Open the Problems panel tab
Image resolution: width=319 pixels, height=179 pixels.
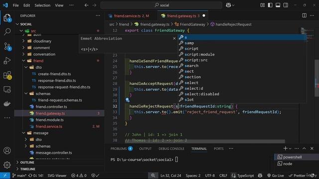122,149
